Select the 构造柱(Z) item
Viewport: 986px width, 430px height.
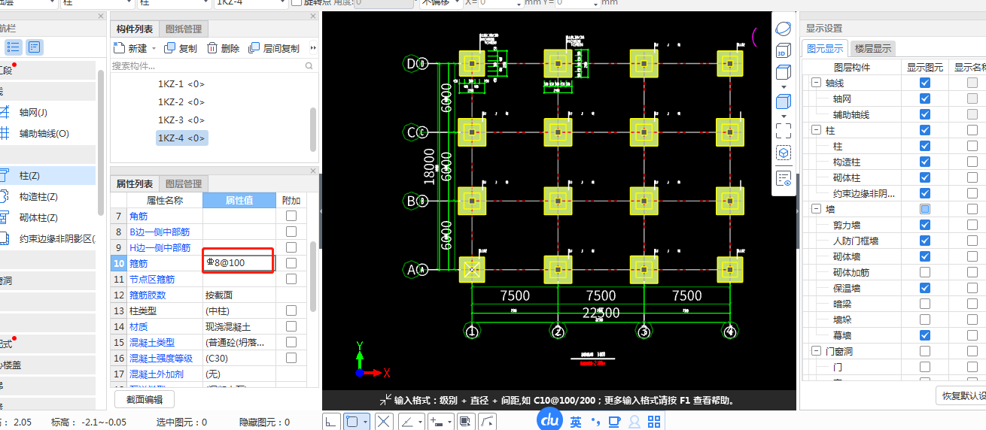(38, 197)
